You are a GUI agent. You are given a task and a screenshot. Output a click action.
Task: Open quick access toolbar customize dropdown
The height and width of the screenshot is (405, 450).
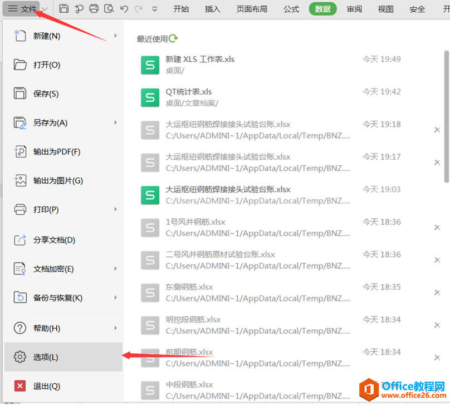[155, 9]
